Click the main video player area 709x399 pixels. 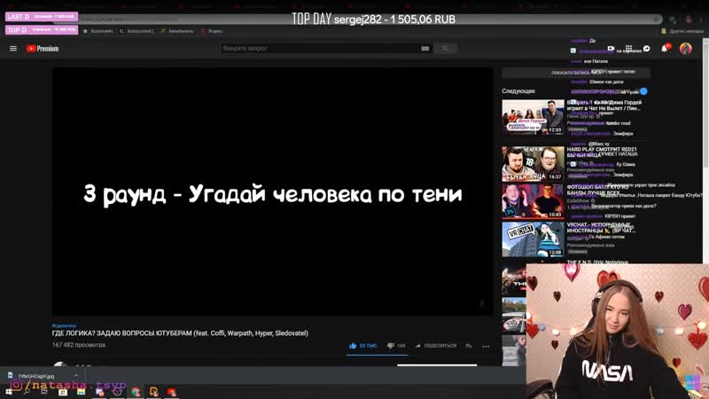(x=272, y=192)
